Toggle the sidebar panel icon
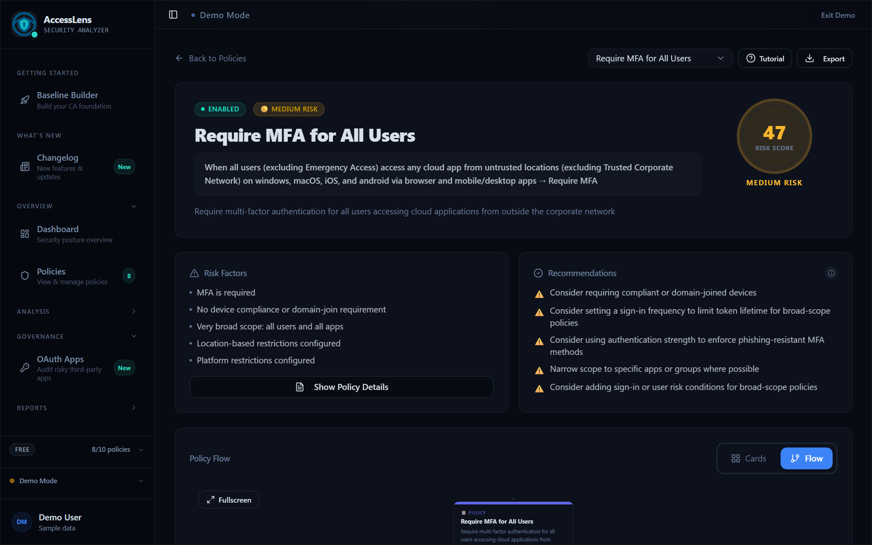872x545 pixels. pos(173,15)
